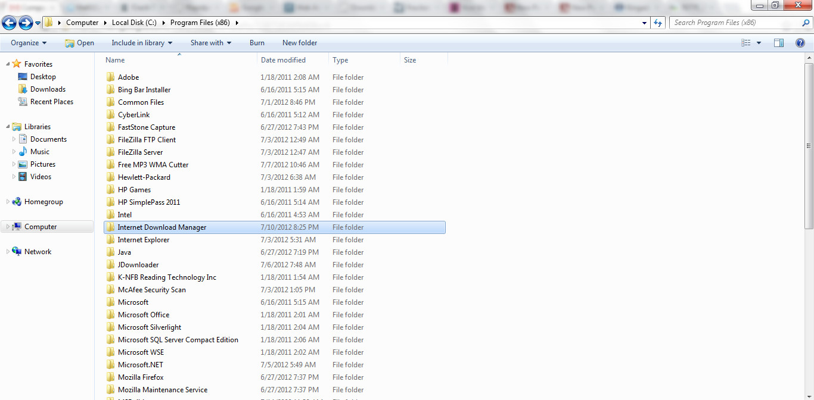Select the Microsoft Office folder name
Screen dimensions: 814x400
(x=144, y=315)
